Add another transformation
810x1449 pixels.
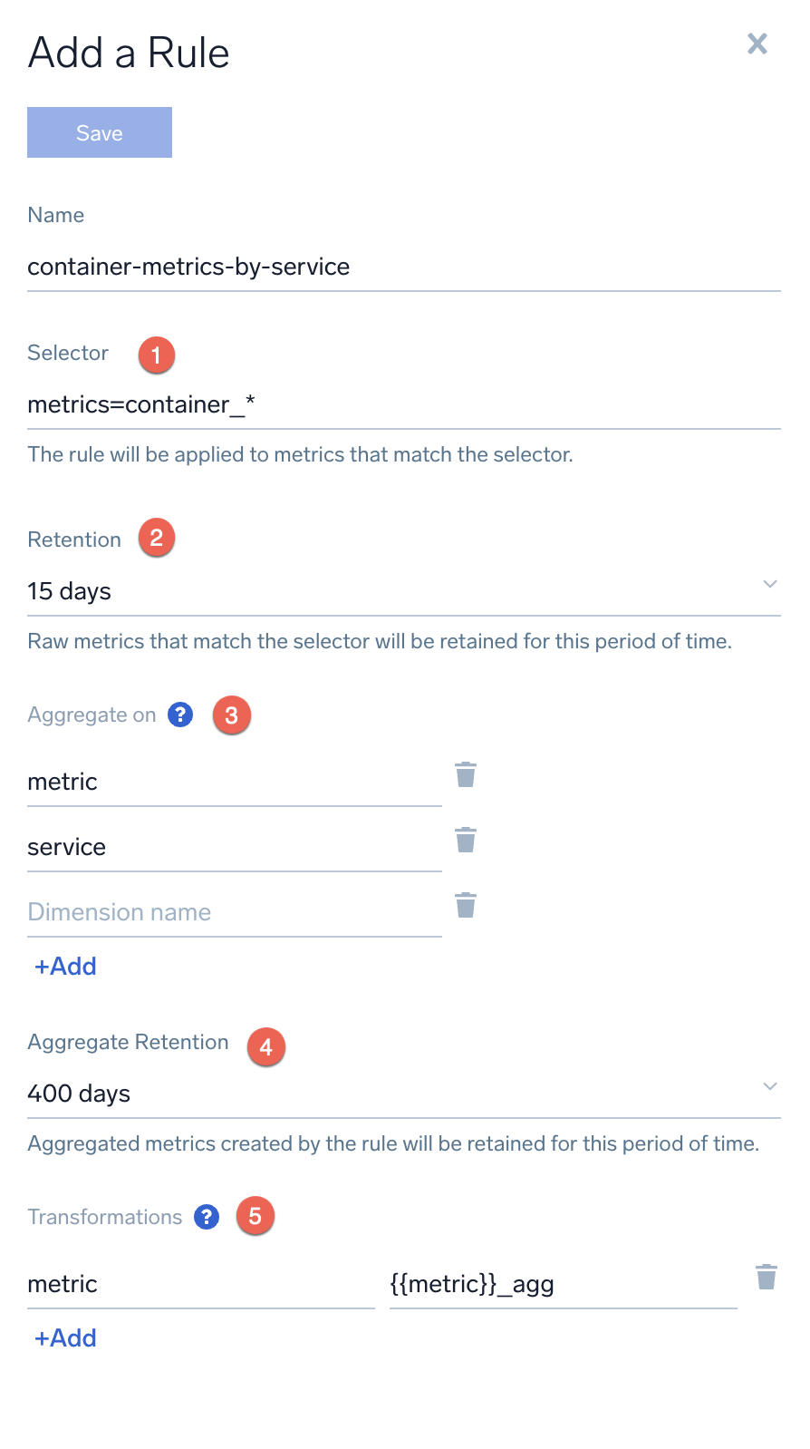(x=65, y=1338)
